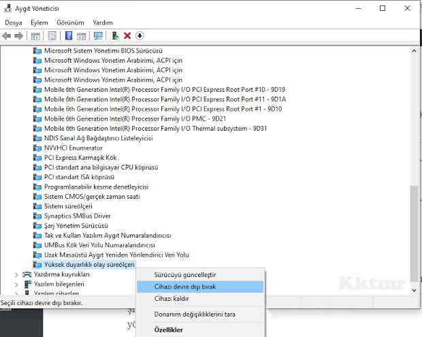Open the Yardım menu

coord(103,22)
